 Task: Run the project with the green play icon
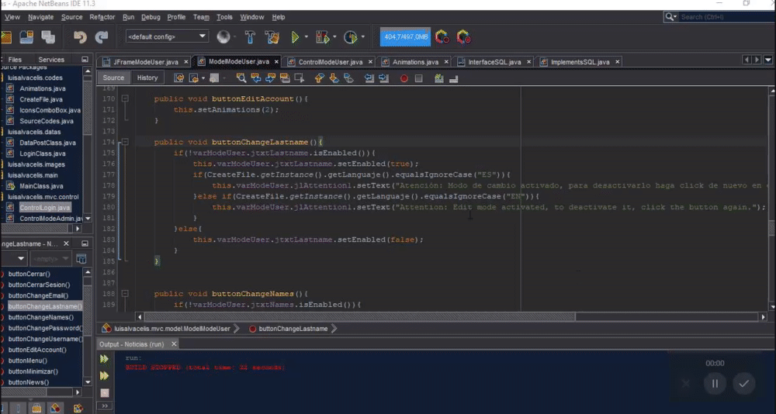point(295,36)
